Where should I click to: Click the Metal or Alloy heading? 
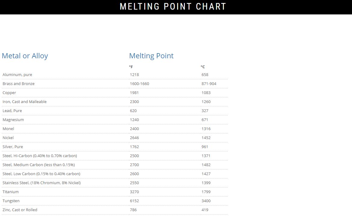tap(25, 56)
